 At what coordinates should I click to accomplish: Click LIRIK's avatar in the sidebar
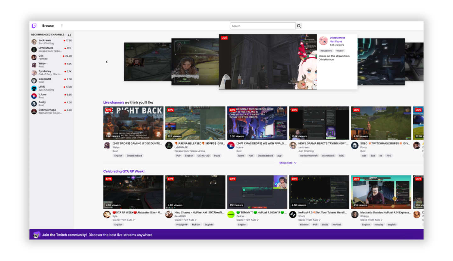tap(34, 88)
